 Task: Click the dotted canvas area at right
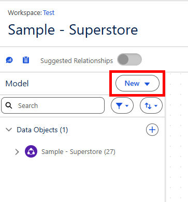(177, 138)
